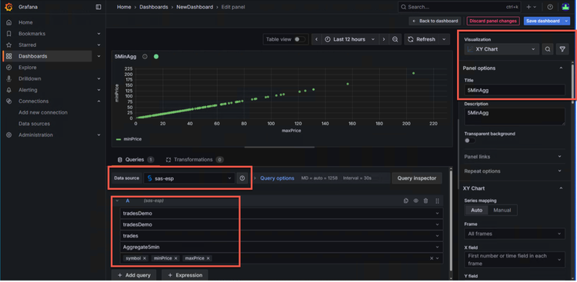Go to Home in the breadcrumb
Viewport: 577px width, 282px height.
[124, 7]
